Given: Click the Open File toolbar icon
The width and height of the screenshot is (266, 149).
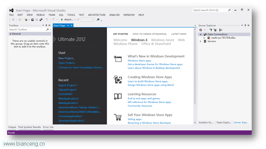Looking at the screenshot, I should point(32,20).
